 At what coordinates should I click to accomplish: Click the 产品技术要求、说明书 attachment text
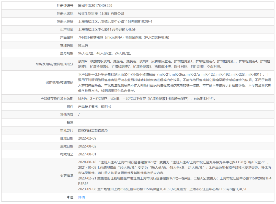(x=94, y=107)
